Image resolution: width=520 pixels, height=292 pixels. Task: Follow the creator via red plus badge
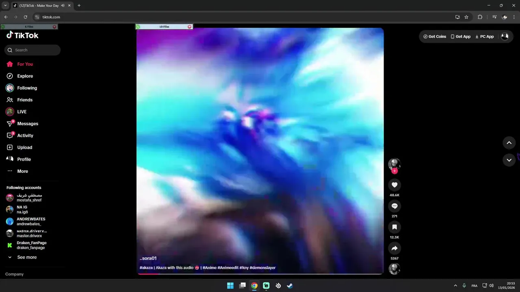(394, 171)
